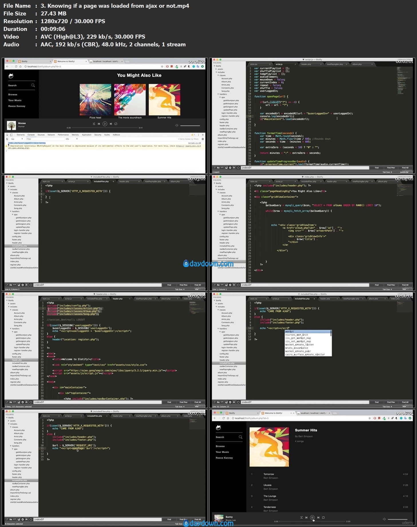
Task: Open Network tab in 00:01:00 frame DevTools
Action: coord(51,135)
